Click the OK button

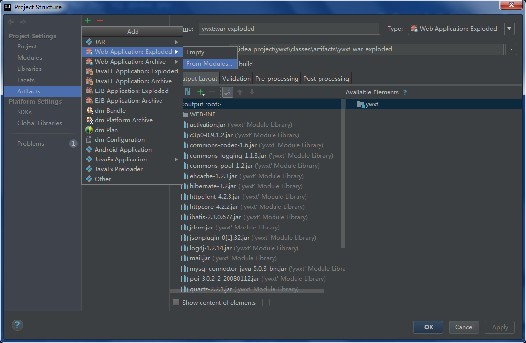click(x=428, y=327)
